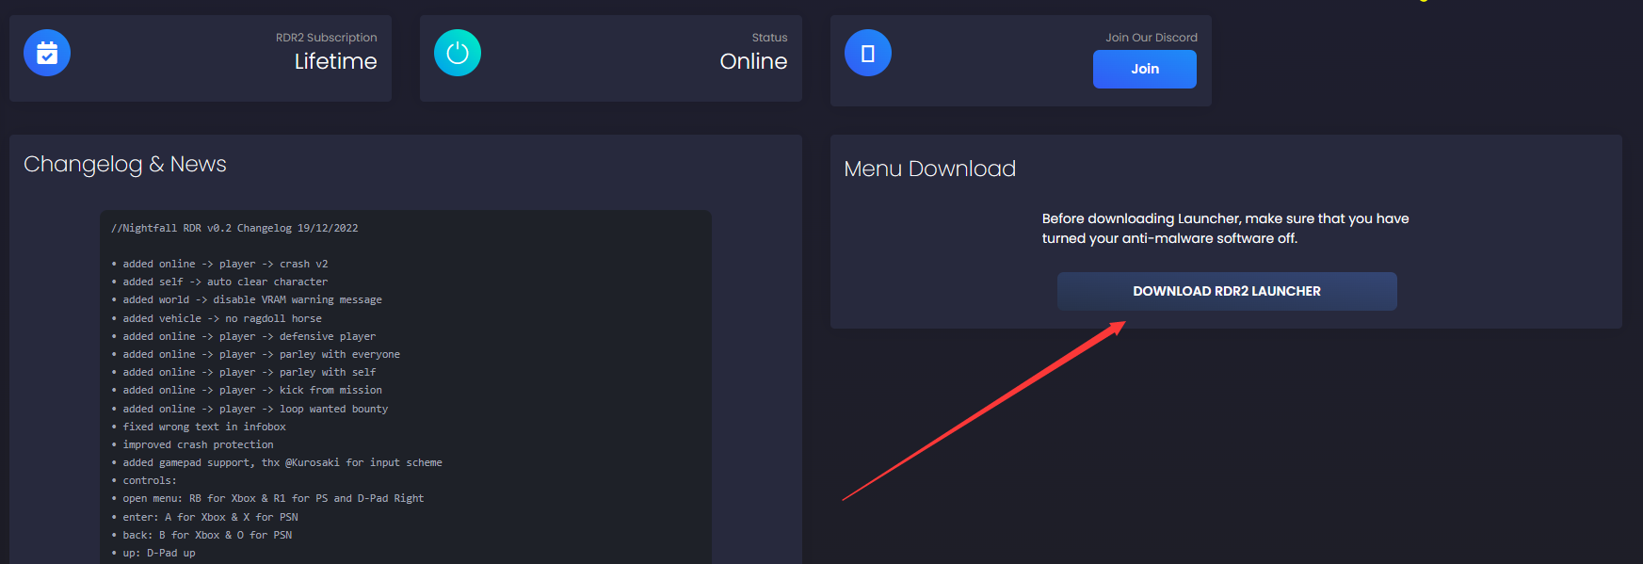The image size is (1643, 564).
Task: Click changelog line 'kick from mission'
Action: (x=248, y=390)
